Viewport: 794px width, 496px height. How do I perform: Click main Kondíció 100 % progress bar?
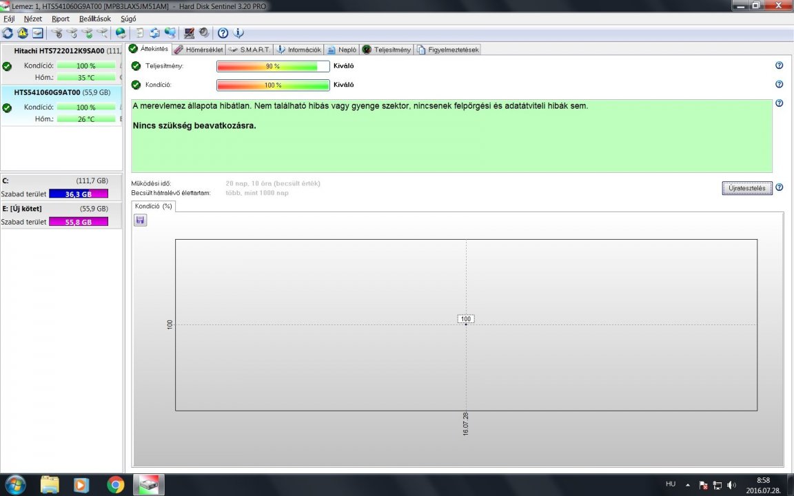(273, 85)
